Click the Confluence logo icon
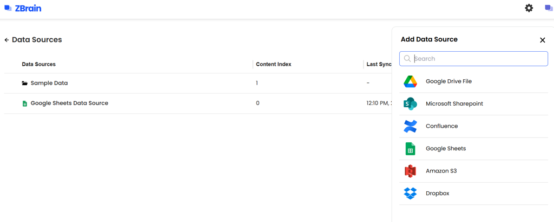Screen dimensions: 554x222 [410, 126]
